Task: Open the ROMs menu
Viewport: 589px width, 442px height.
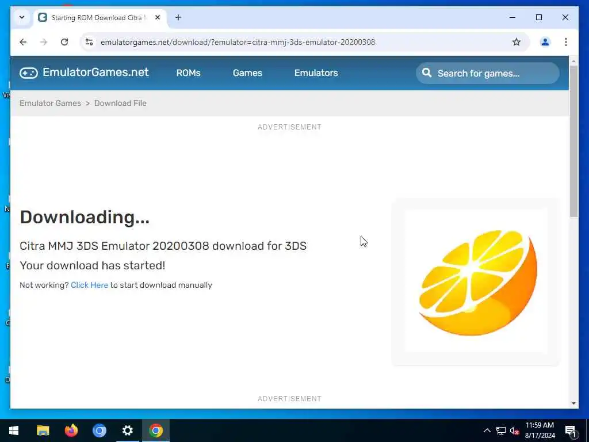Action: click(188, 73)
